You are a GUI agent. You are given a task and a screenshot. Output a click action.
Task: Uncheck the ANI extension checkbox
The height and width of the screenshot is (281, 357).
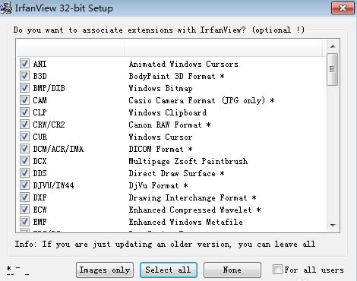tap(24, 64)
